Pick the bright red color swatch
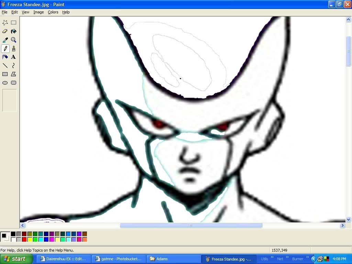The width and height of the screenshot is (352, 264). point(24,240)
